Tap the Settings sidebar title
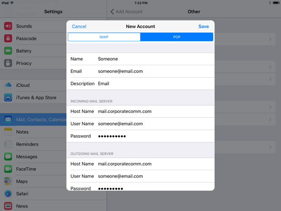The height and width of the screenshot is (211, 281). pyautogui.click(x=53, y=12)
